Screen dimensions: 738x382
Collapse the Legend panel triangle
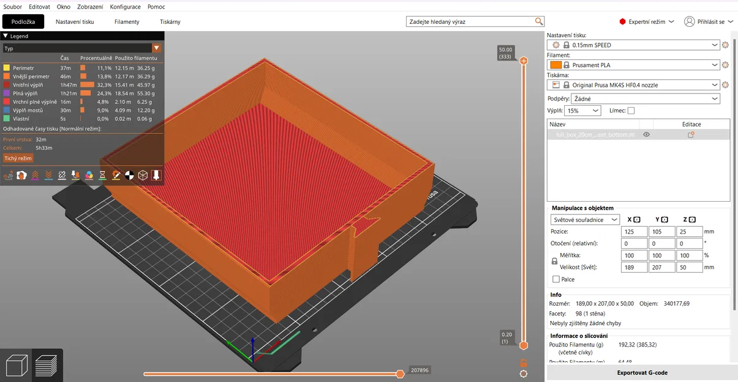pyautogui.click(x=6, y=36)
